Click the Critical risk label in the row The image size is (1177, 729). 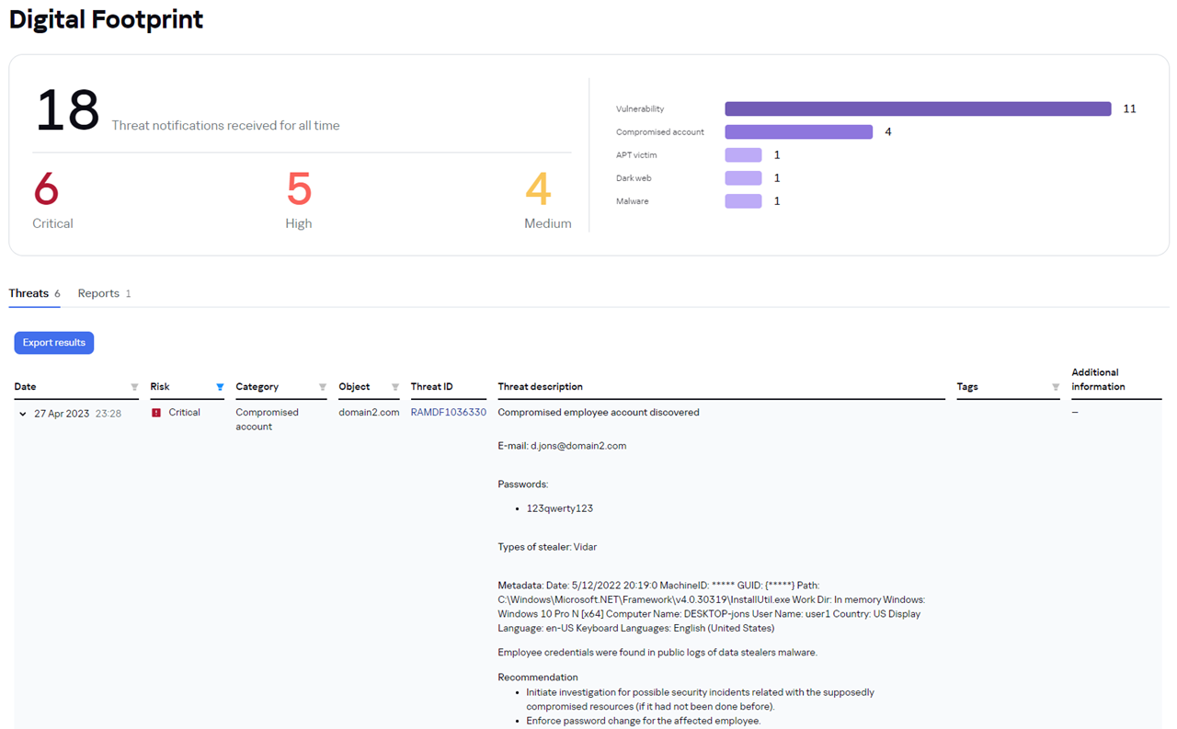[184, 413]
